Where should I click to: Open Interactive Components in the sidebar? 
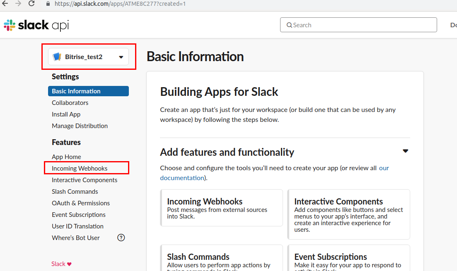pos(85,180)
